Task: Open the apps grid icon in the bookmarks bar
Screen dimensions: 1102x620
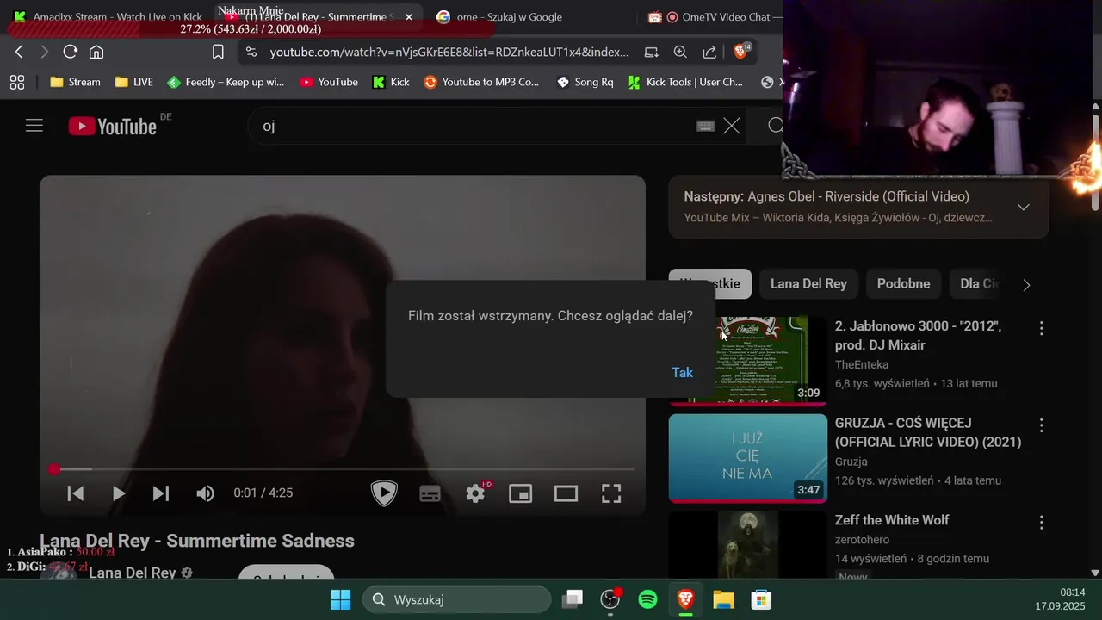Action: click(x=16, y=82)
